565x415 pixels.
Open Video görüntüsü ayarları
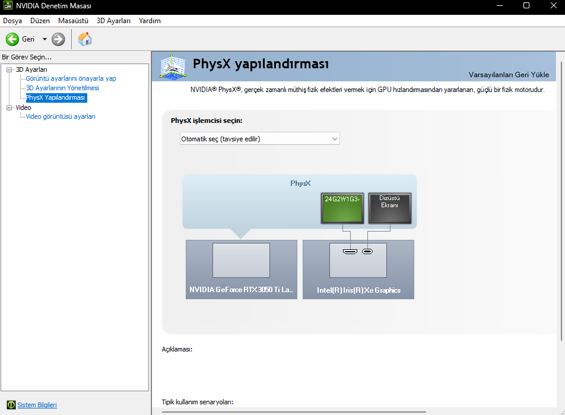coord(61,116)
